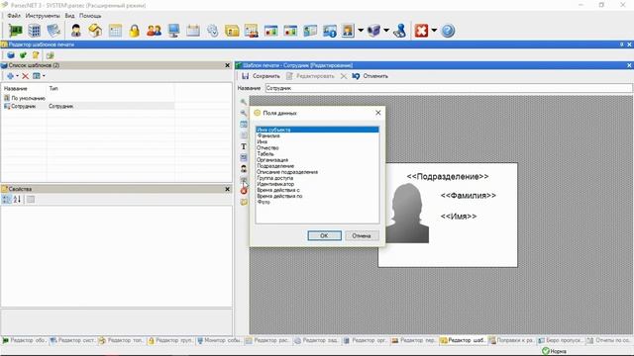
Task: Click the yellow folder icon in side toolbar
Action: pyautogui.click(x=244, y=202)
